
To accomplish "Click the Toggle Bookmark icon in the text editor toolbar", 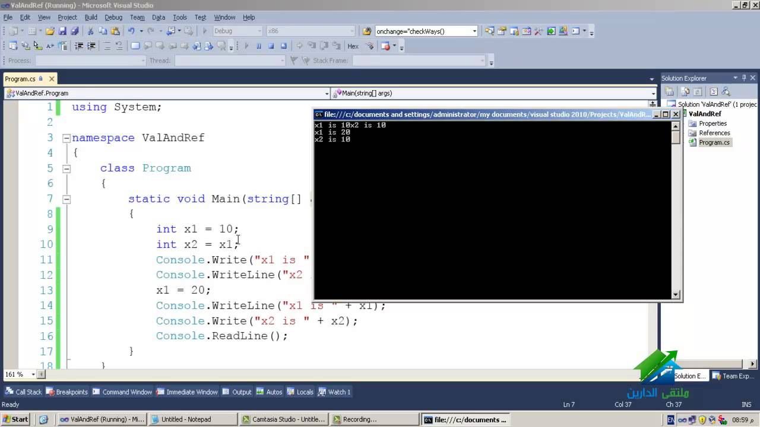I will [x=135, y=46].
